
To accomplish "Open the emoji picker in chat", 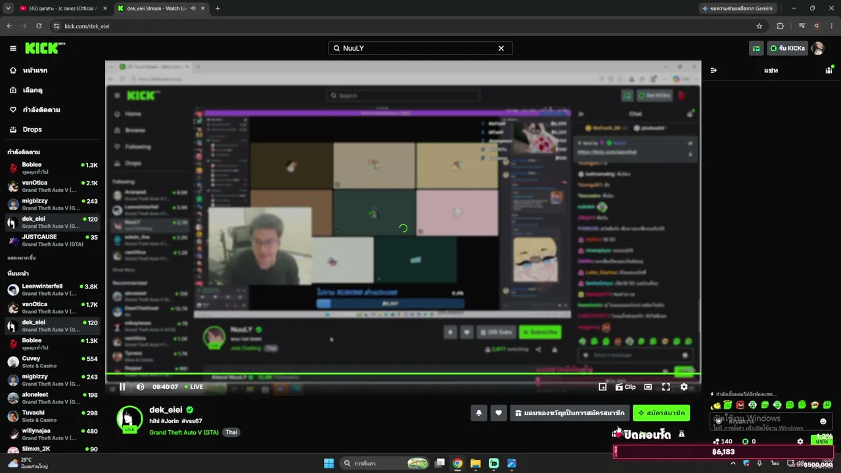I will pyautogui.click(x=823, y=421).
